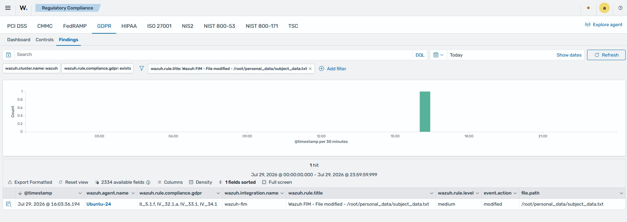
Task: Switch to the NIST 800-53 tab
Action: [x=220, y=26]
